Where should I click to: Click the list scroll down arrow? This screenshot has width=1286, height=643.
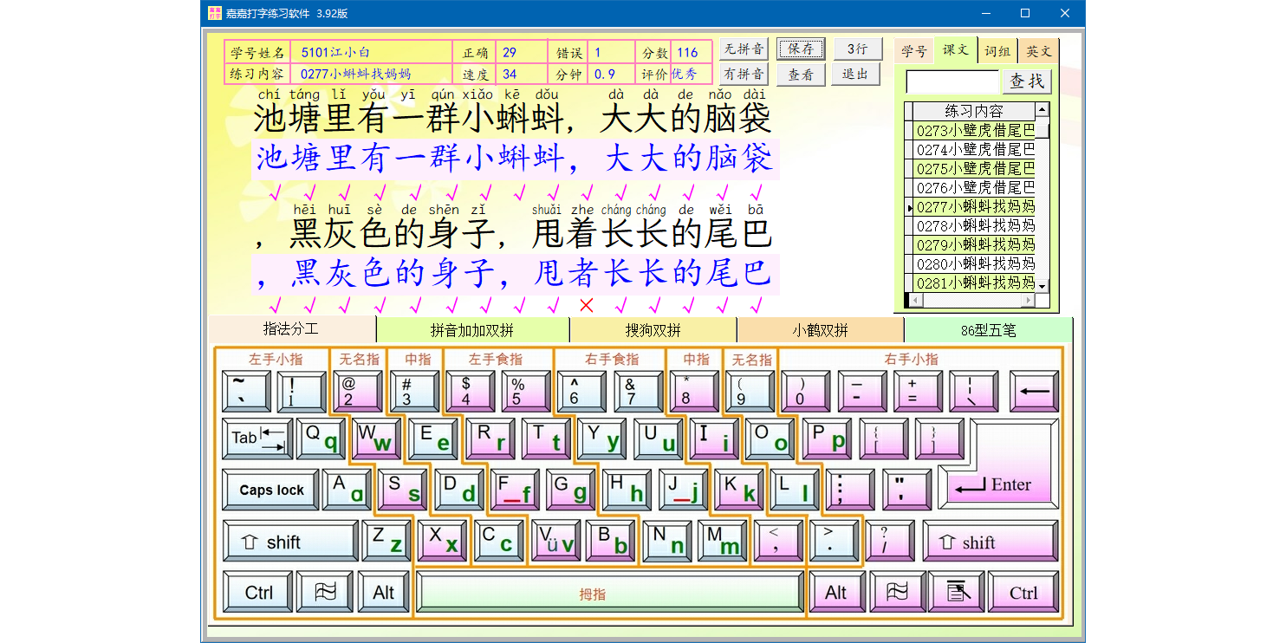point(1042,286)
